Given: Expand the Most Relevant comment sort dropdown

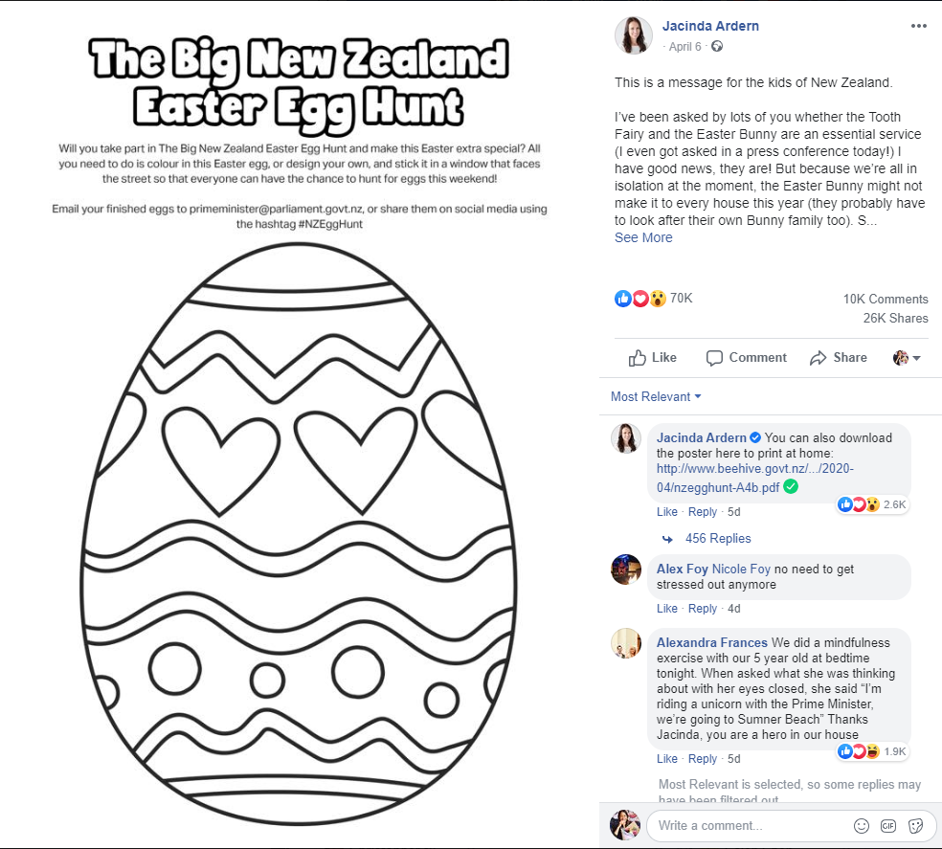Looking at the screenshot, I should coord(656,397).
